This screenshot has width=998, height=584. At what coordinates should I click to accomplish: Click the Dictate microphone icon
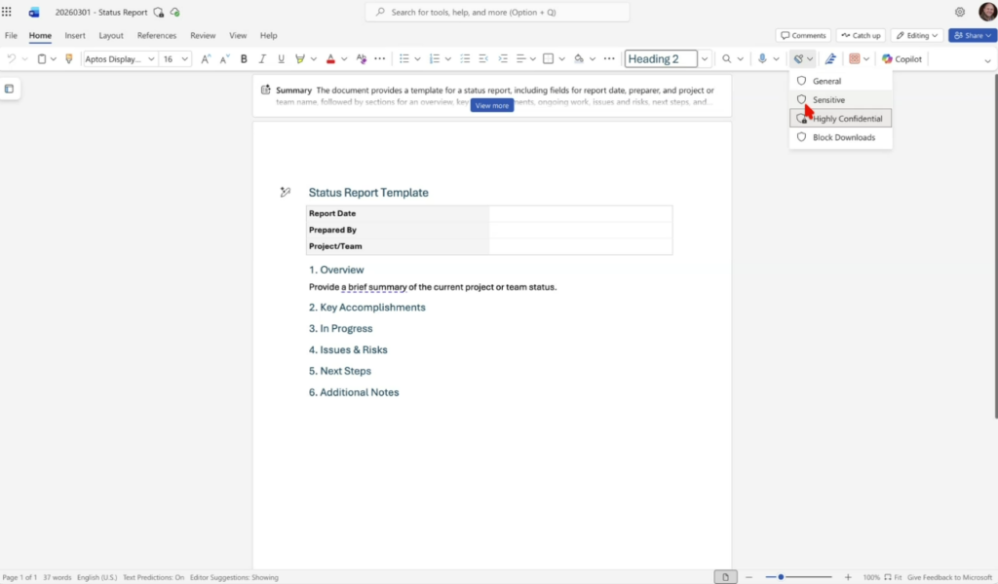763,59
